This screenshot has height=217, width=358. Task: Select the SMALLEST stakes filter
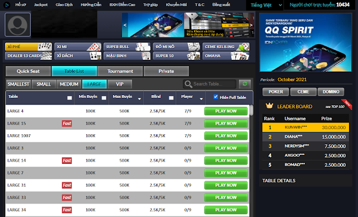(18, 84)
